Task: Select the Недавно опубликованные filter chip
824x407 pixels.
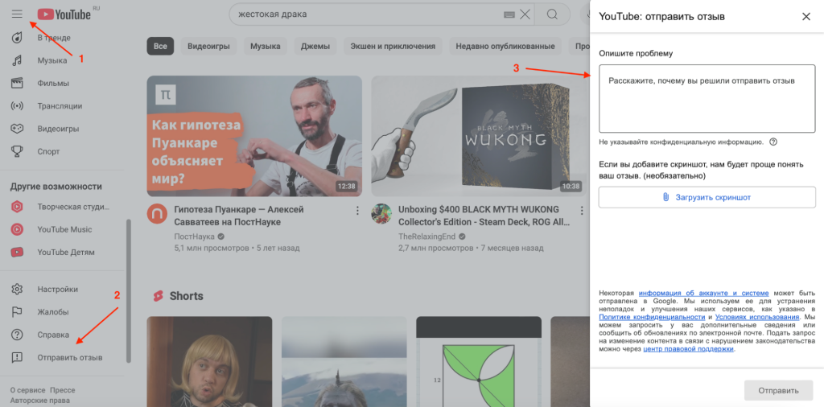Action: (x=505, y=46)
